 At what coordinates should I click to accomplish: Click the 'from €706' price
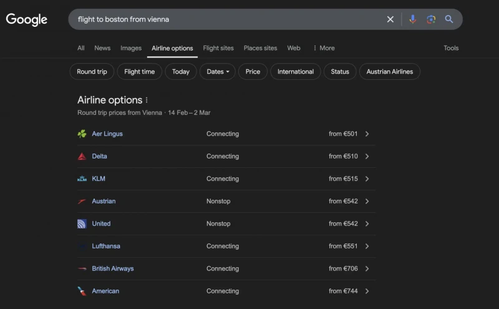tap(343, 268)
